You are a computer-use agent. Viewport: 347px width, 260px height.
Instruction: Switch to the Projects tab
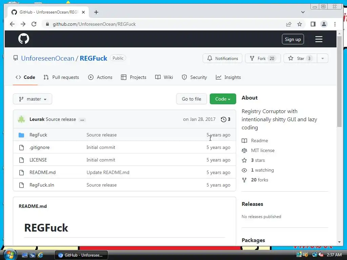[x=134, y=78]
